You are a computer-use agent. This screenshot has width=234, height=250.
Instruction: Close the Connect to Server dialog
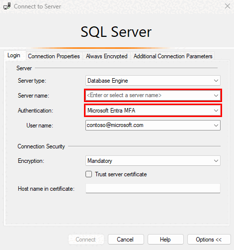(228, 6)
